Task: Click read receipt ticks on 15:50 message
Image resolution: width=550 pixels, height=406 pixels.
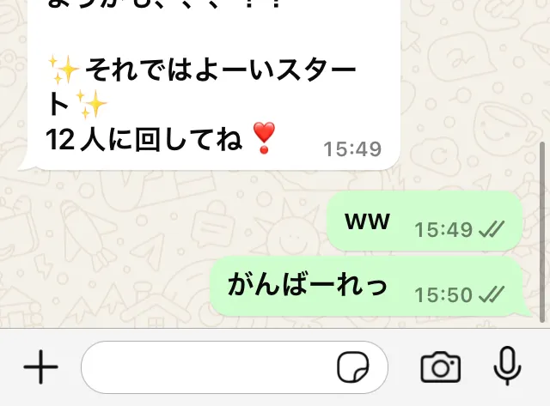Action: (491, 294)
